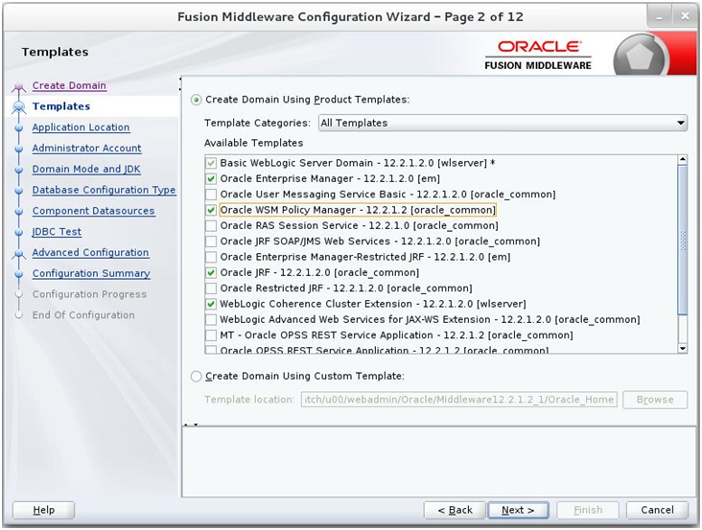Click scroll-down arrow of templates list
Viewport: 702px width, 530px height.
coord(682,349)
